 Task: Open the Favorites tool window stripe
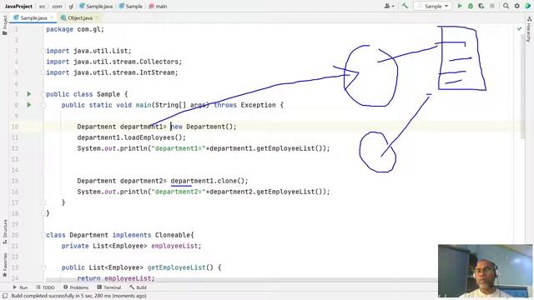tap(5, 265)
